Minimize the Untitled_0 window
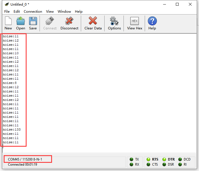The width and height of the screenshot is (199, 171). [x=165, y=4]
